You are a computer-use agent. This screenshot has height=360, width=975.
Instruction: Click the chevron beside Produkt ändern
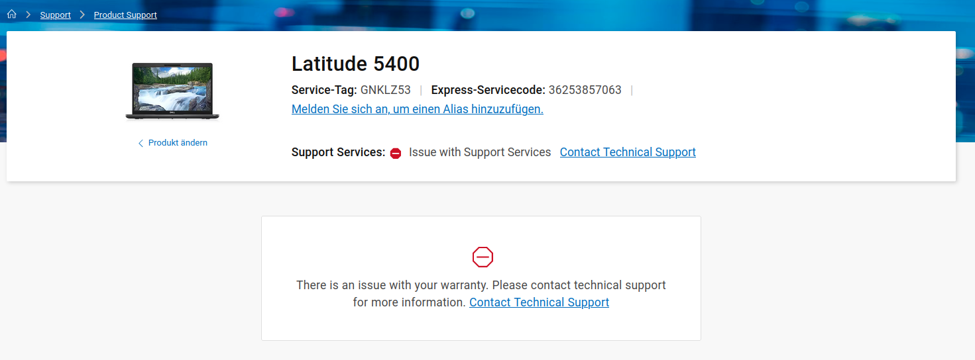[141, 143]
